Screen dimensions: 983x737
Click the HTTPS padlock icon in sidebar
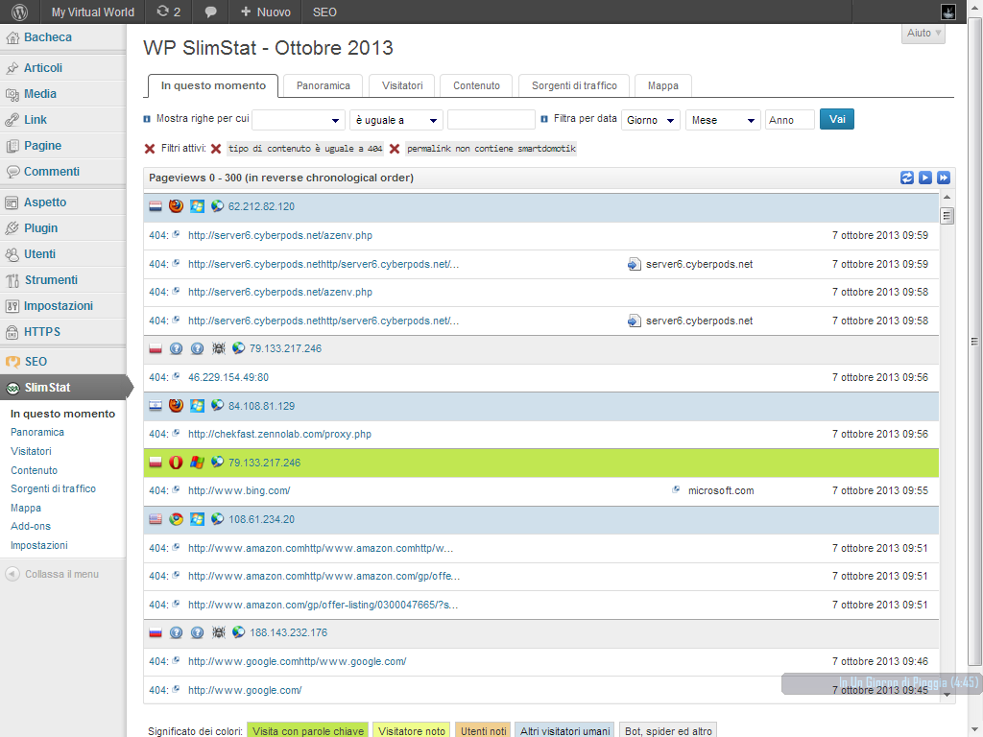12,332
